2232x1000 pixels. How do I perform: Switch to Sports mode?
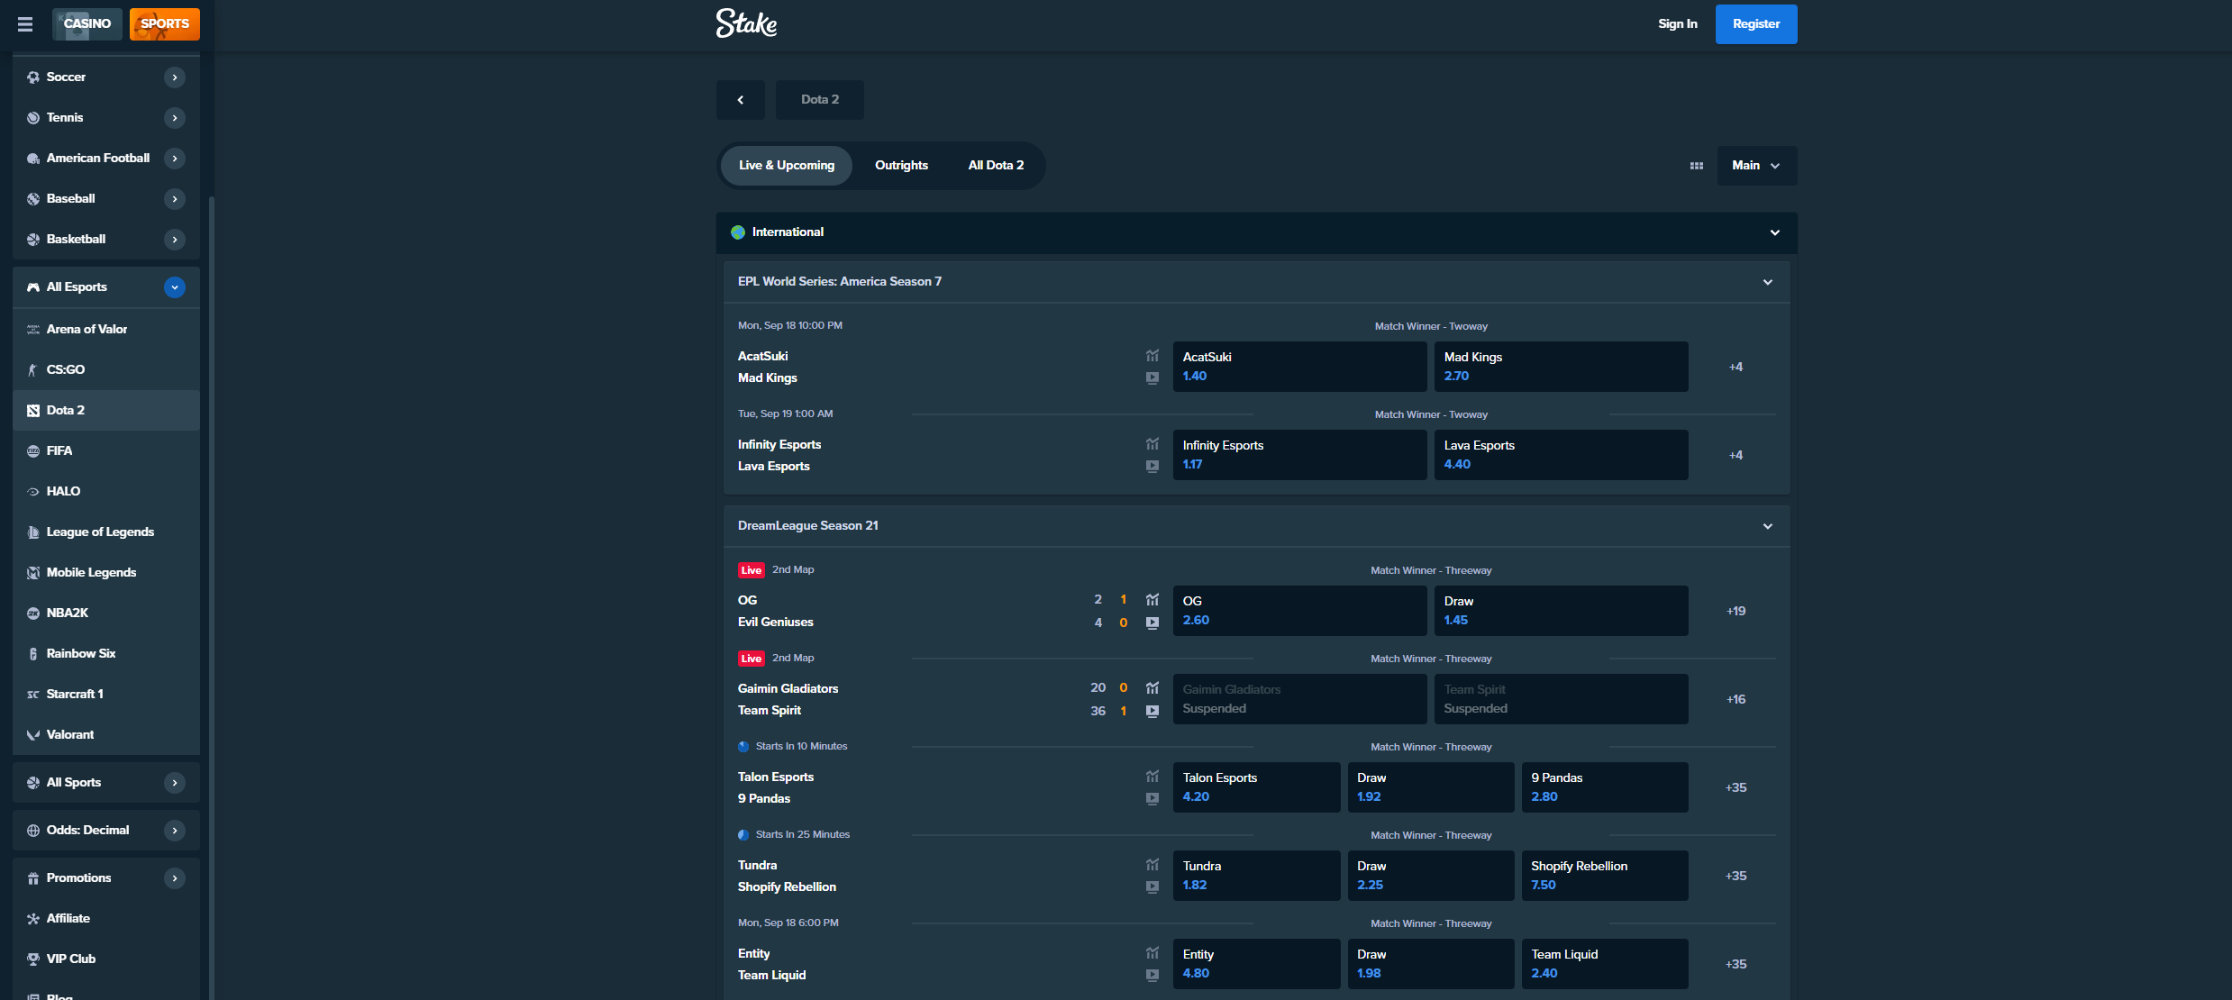coord(165,24)
